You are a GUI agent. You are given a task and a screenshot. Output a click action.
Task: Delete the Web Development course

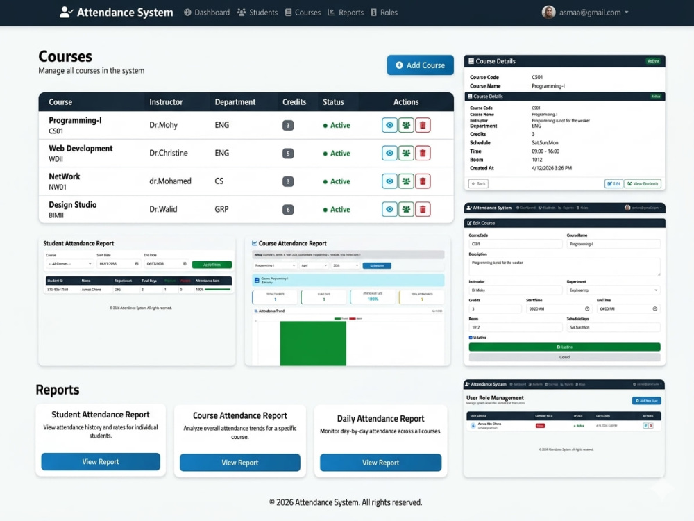(x=423, y=154)
